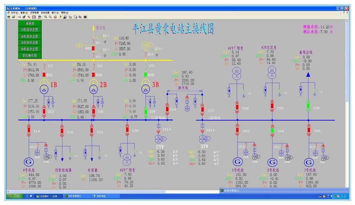Click the zoom out magnifier toolbar icon
Image resolution: width=355 pixels, height=205 pixels.
coord(50,17)
